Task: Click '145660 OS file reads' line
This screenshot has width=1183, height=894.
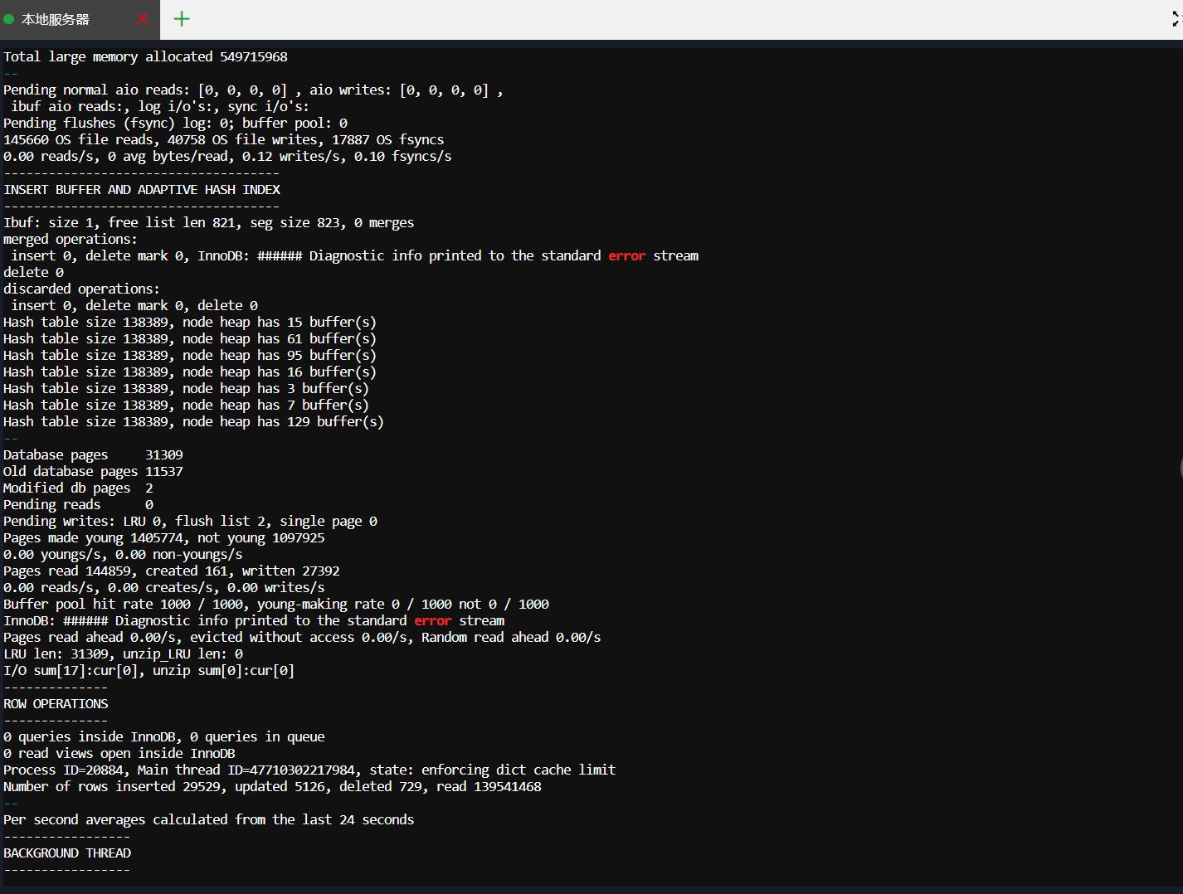Action: [x=223, y=139]
